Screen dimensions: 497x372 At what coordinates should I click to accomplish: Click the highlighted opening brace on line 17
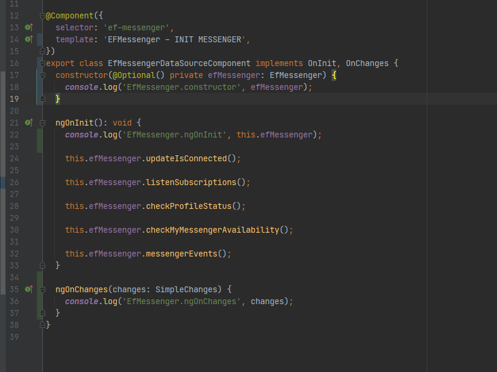[334, 76]
